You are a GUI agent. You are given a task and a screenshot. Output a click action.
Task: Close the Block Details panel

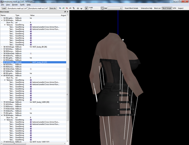(x=67, y=12)
